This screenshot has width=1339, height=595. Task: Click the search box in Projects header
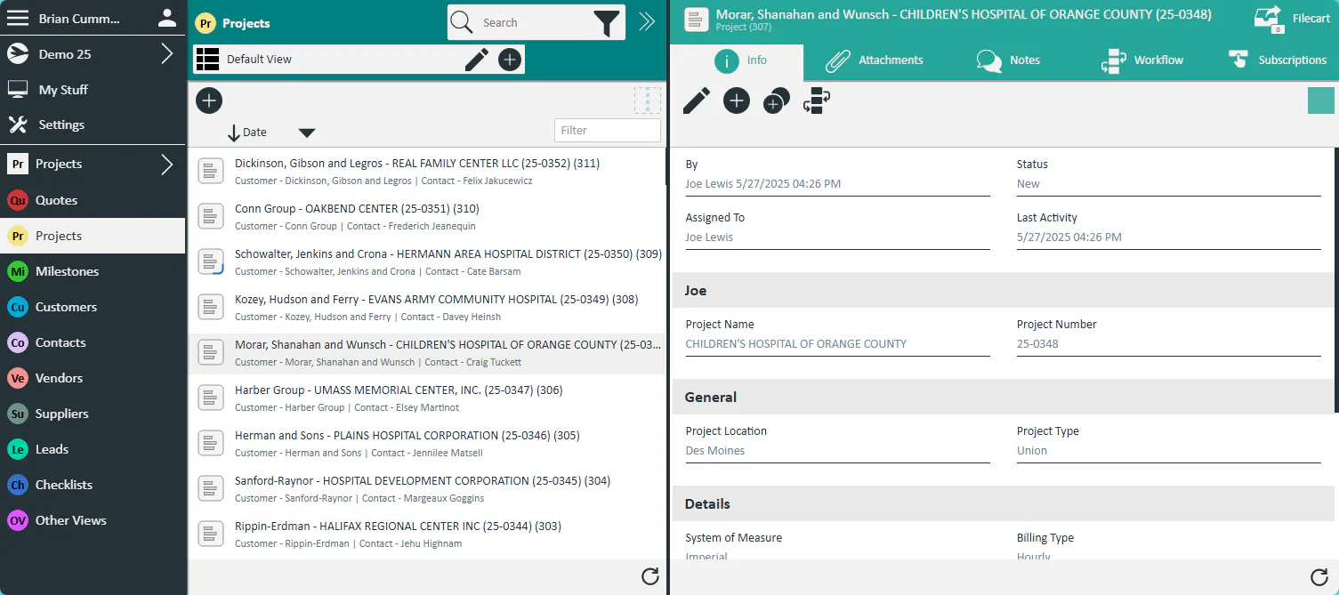coord(534,23)
